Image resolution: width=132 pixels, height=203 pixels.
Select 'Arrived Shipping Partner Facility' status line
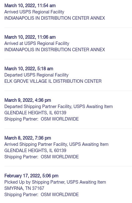[x=56, y=144]
